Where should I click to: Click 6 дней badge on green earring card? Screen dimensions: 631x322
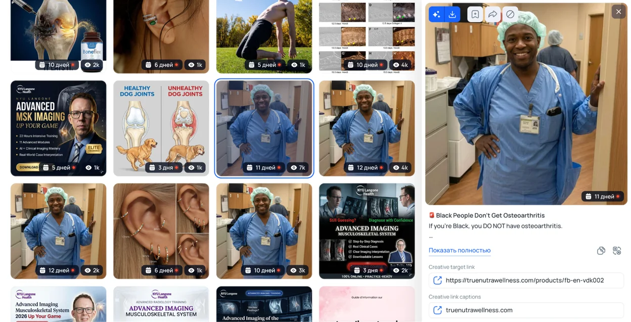point(162,65)
